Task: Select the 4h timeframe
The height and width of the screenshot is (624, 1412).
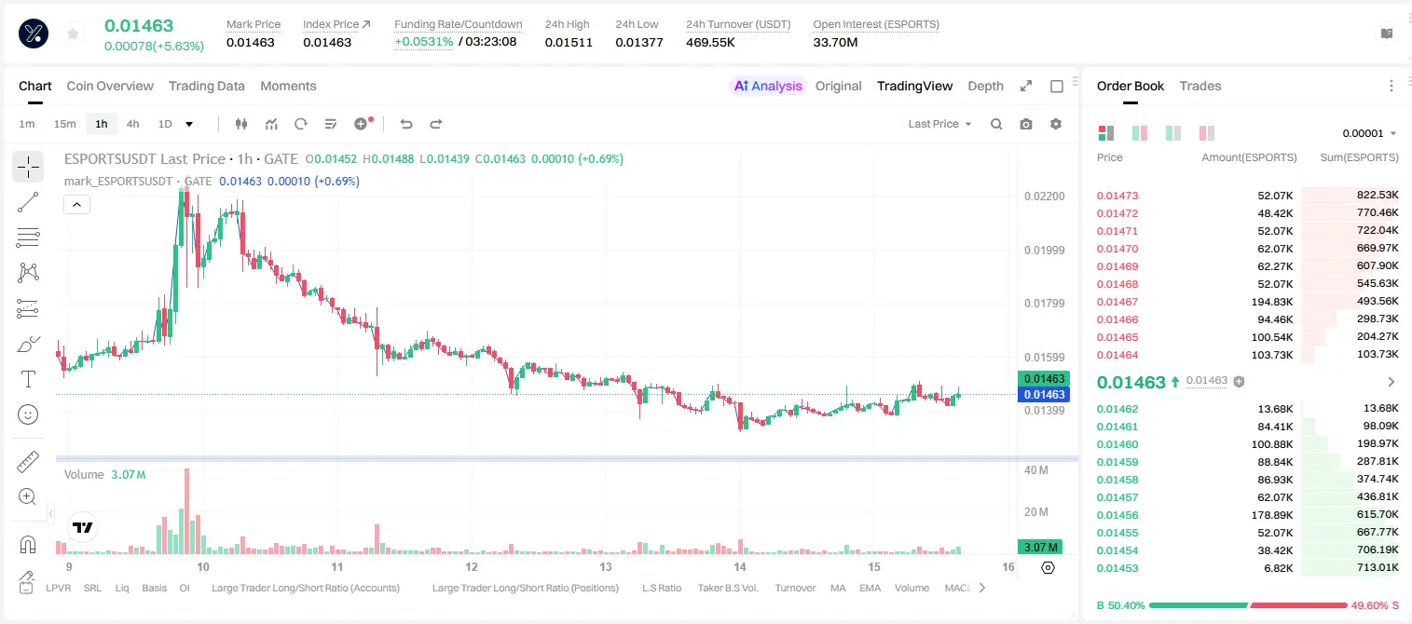Action: point(132,124)
